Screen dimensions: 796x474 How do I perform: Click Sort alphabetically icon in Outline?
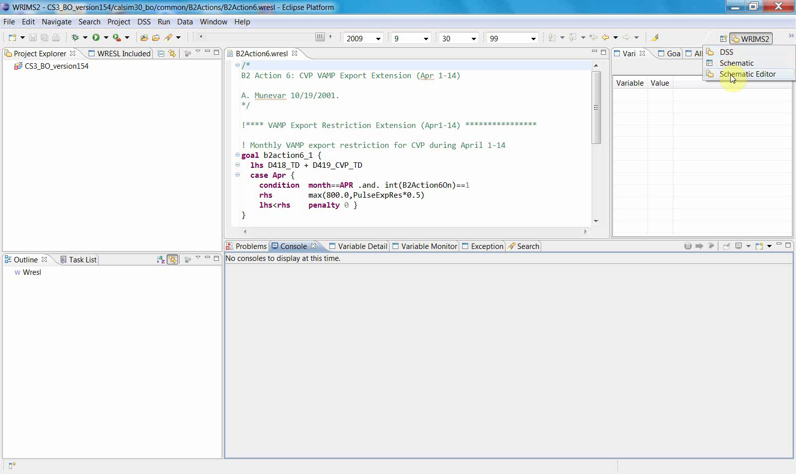(161, 259)
